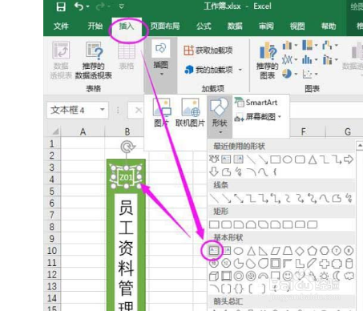Expand the 我的加载项 dropdown arrow
This screenshot has width=363, height=311.
click(240, 70)
